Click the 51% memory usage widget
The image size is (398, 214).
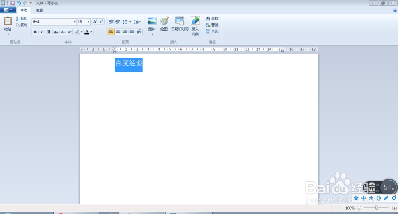pyautogui.click(x=389, y=187)
